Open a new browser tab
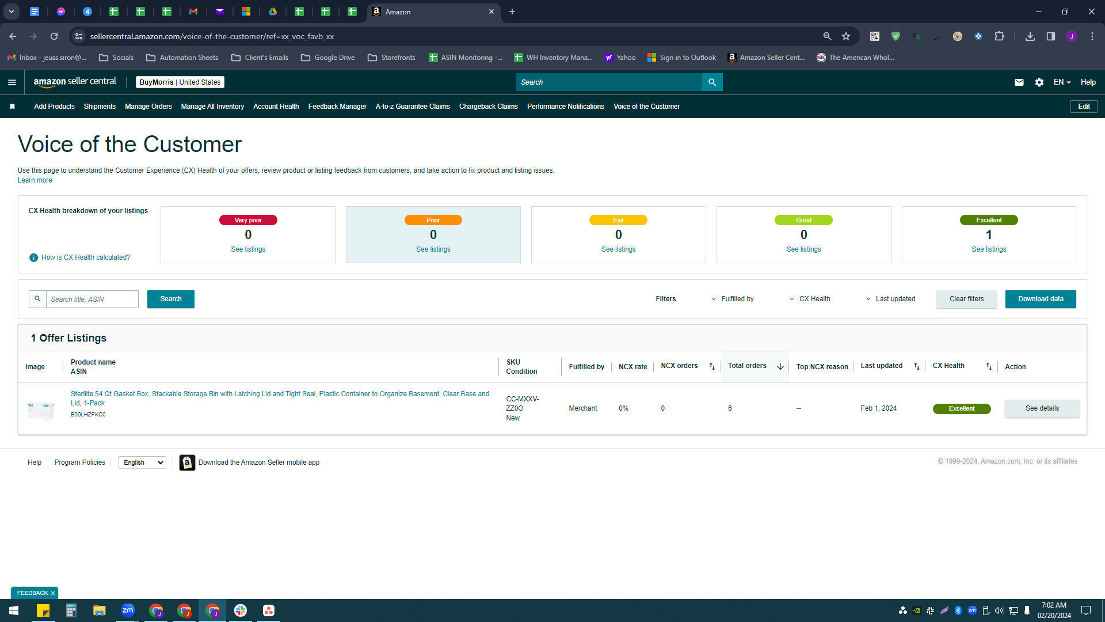The image size is (1105, 622). click(x=512, y=12)
